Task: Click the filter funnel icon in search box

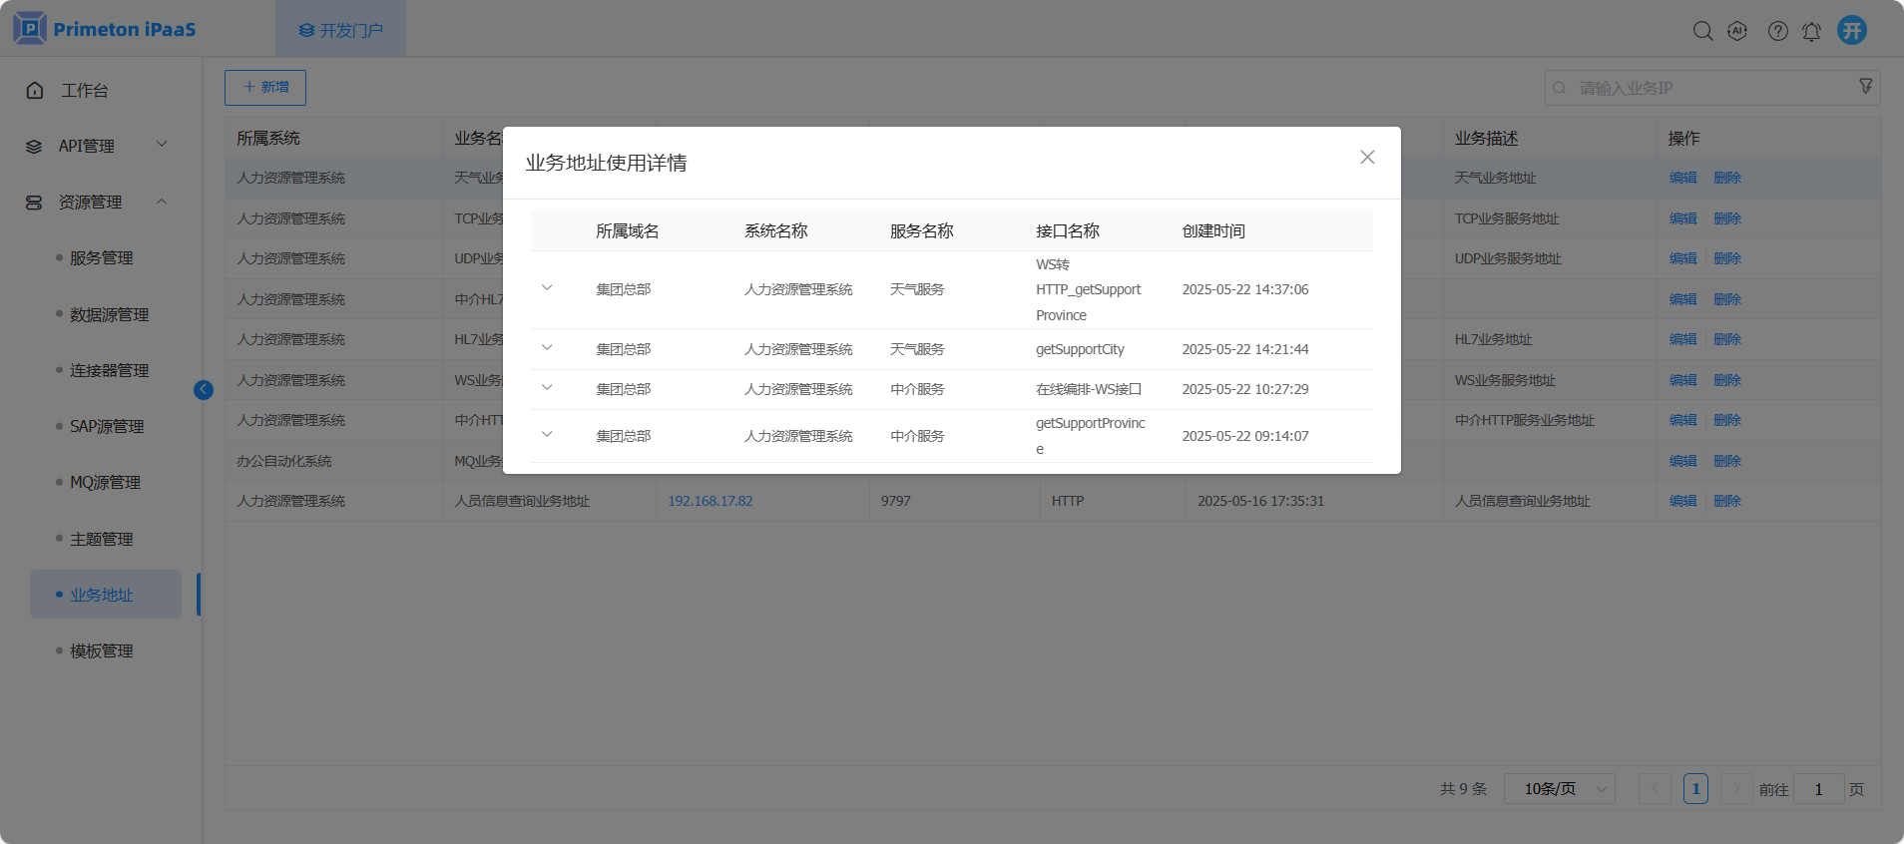Action: (1865, 87)
